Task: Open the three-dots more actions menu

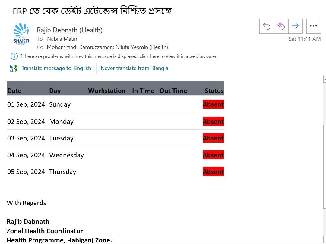Action: [x=313, y=26]
